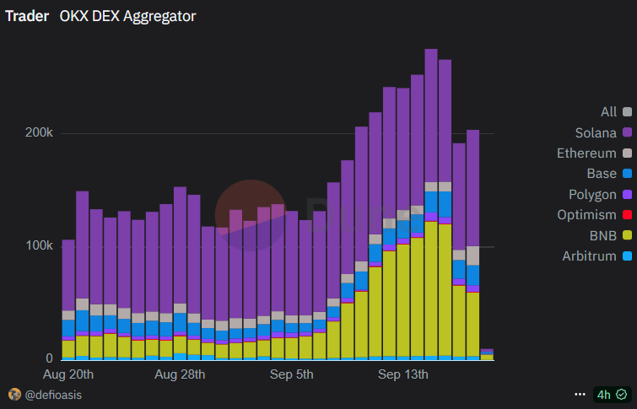637x409 pixels.
Task: Click the OKX DEX Aggregator subtitle
Action: pos(127,16)
